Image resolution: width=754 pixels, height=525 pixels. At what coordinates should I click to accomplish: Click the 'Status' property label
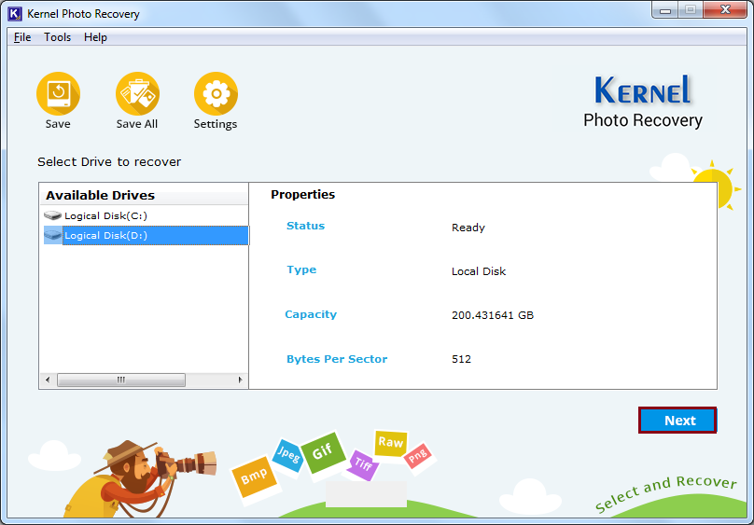[x=305, y=226]
